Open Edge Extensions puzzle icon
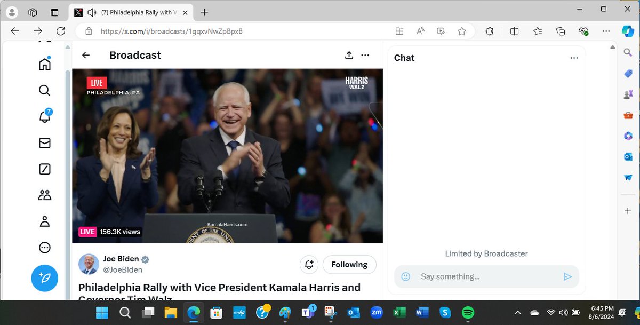The width and height of the screenshot is (640, 325). click(490, 31)
